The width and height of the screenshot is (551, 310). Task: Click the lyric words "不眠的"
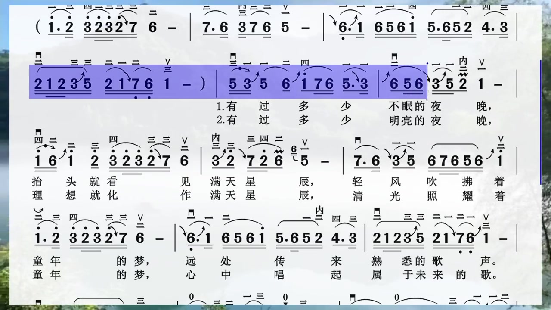[x=406, y=106]
